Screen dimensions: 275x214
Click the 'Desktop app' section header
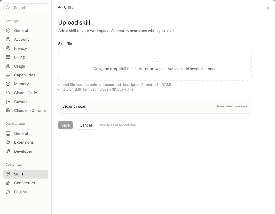(15, 123)
